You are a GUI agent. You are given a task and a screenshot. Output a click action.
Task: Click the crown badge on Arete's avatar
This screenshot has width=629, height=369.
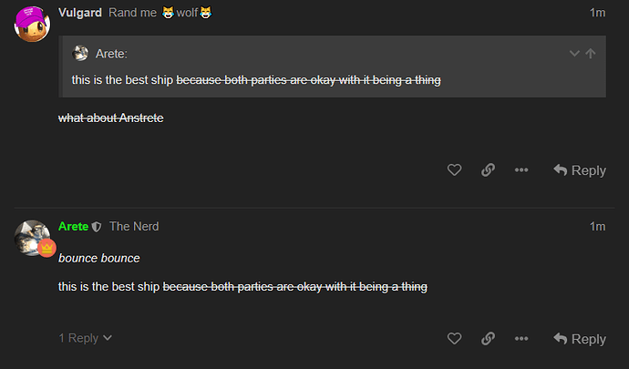point(46,248)
